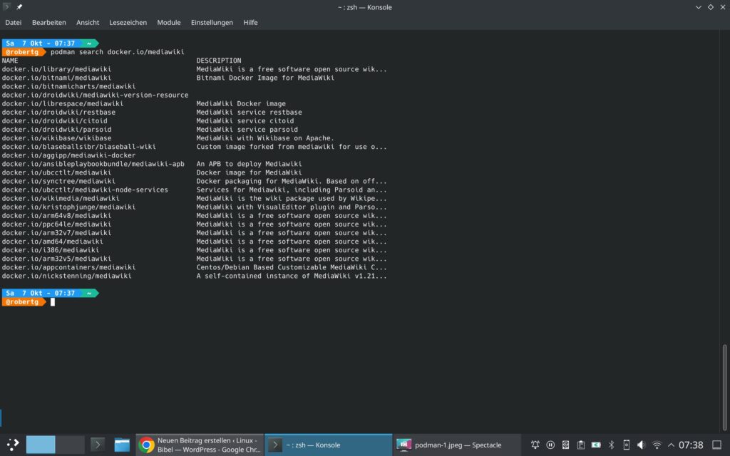The height and width of the screenshot is (456, 730).
Task: Click the text 'docker.io/ubcctlt/mediawiki-node-services'
Action: (85, 190)
